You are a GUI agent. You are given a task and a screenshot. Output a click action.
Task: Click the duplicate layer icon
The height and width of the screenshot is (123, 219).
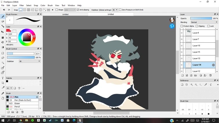pos(201,75)
